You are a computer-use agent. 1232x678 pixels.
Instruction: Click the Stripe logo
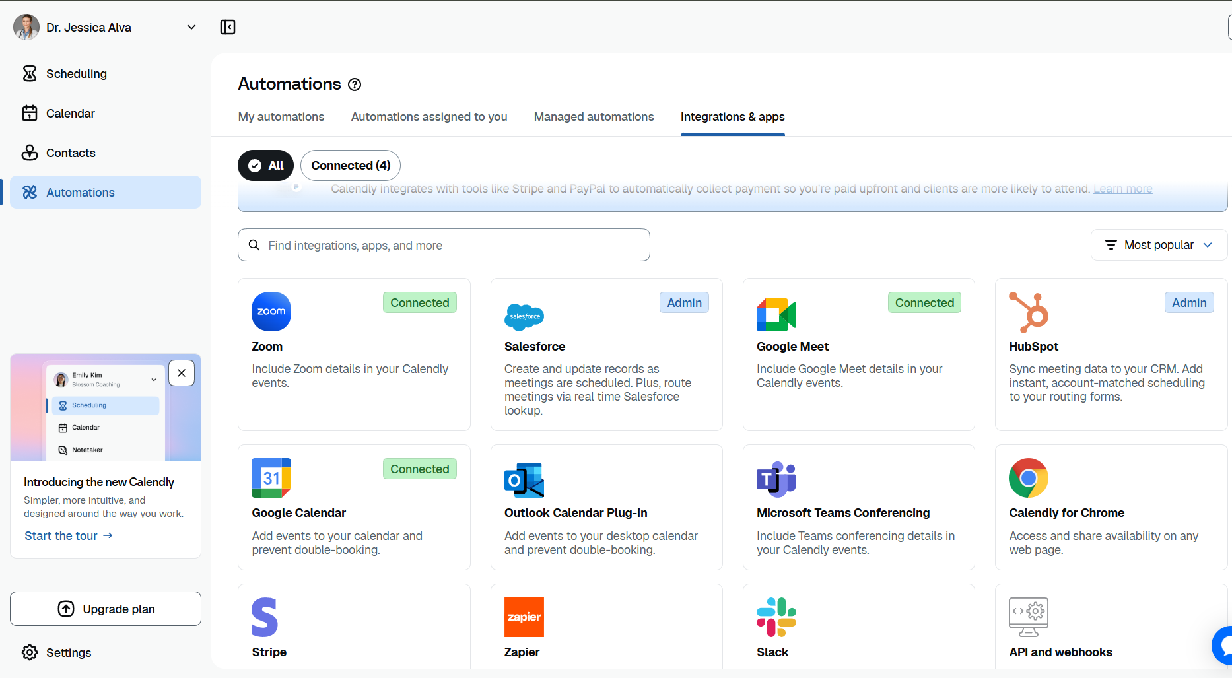pyautogui.click(x=265, y=617)
